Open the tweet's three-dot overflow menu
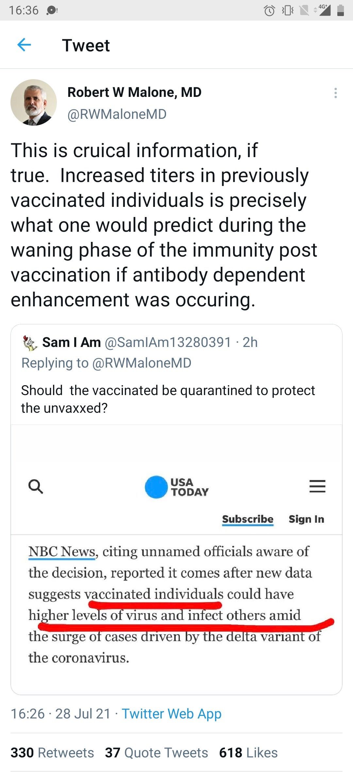Image resolution: width=353 pixels, height=779 pixels. [335, 93]
